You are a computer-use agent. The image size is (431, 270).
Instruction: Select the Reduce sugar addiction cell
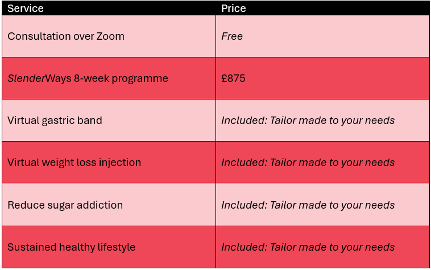65,205
